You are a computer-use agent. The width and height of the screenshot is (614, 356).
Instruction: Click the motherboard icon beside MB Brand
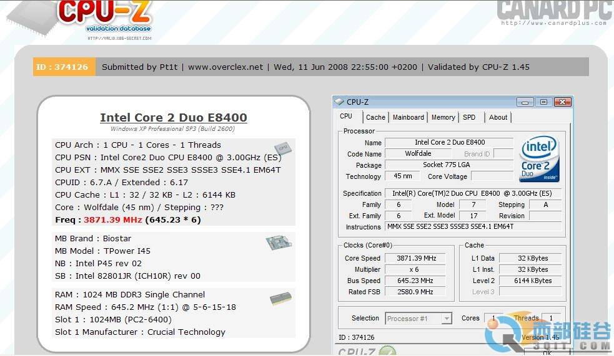(279, 243)
